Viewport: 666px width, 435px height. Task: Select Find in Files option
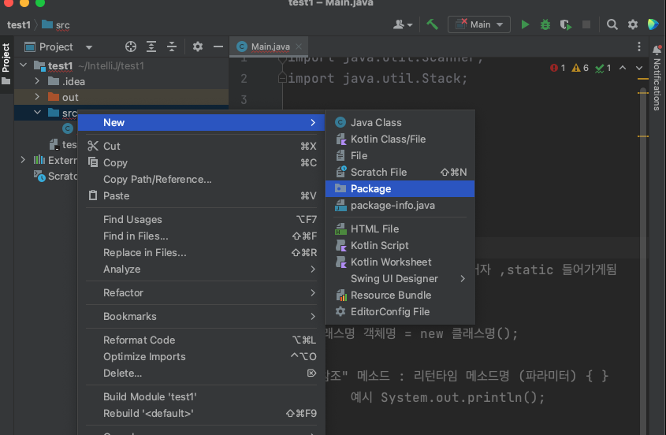[201, 236]
